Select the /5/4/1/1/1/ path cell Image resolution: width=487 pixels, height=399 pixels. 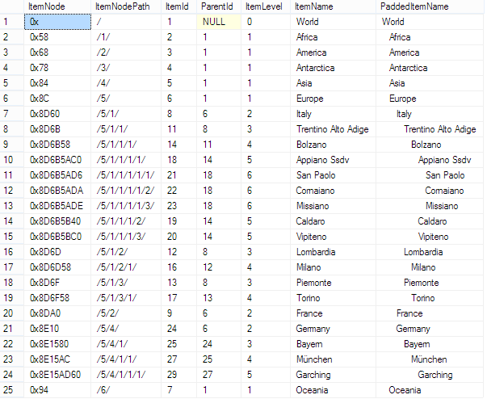point(126,375)
